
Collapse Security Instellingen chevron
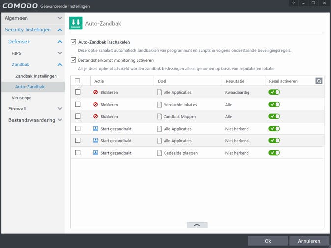click(60, 30)
